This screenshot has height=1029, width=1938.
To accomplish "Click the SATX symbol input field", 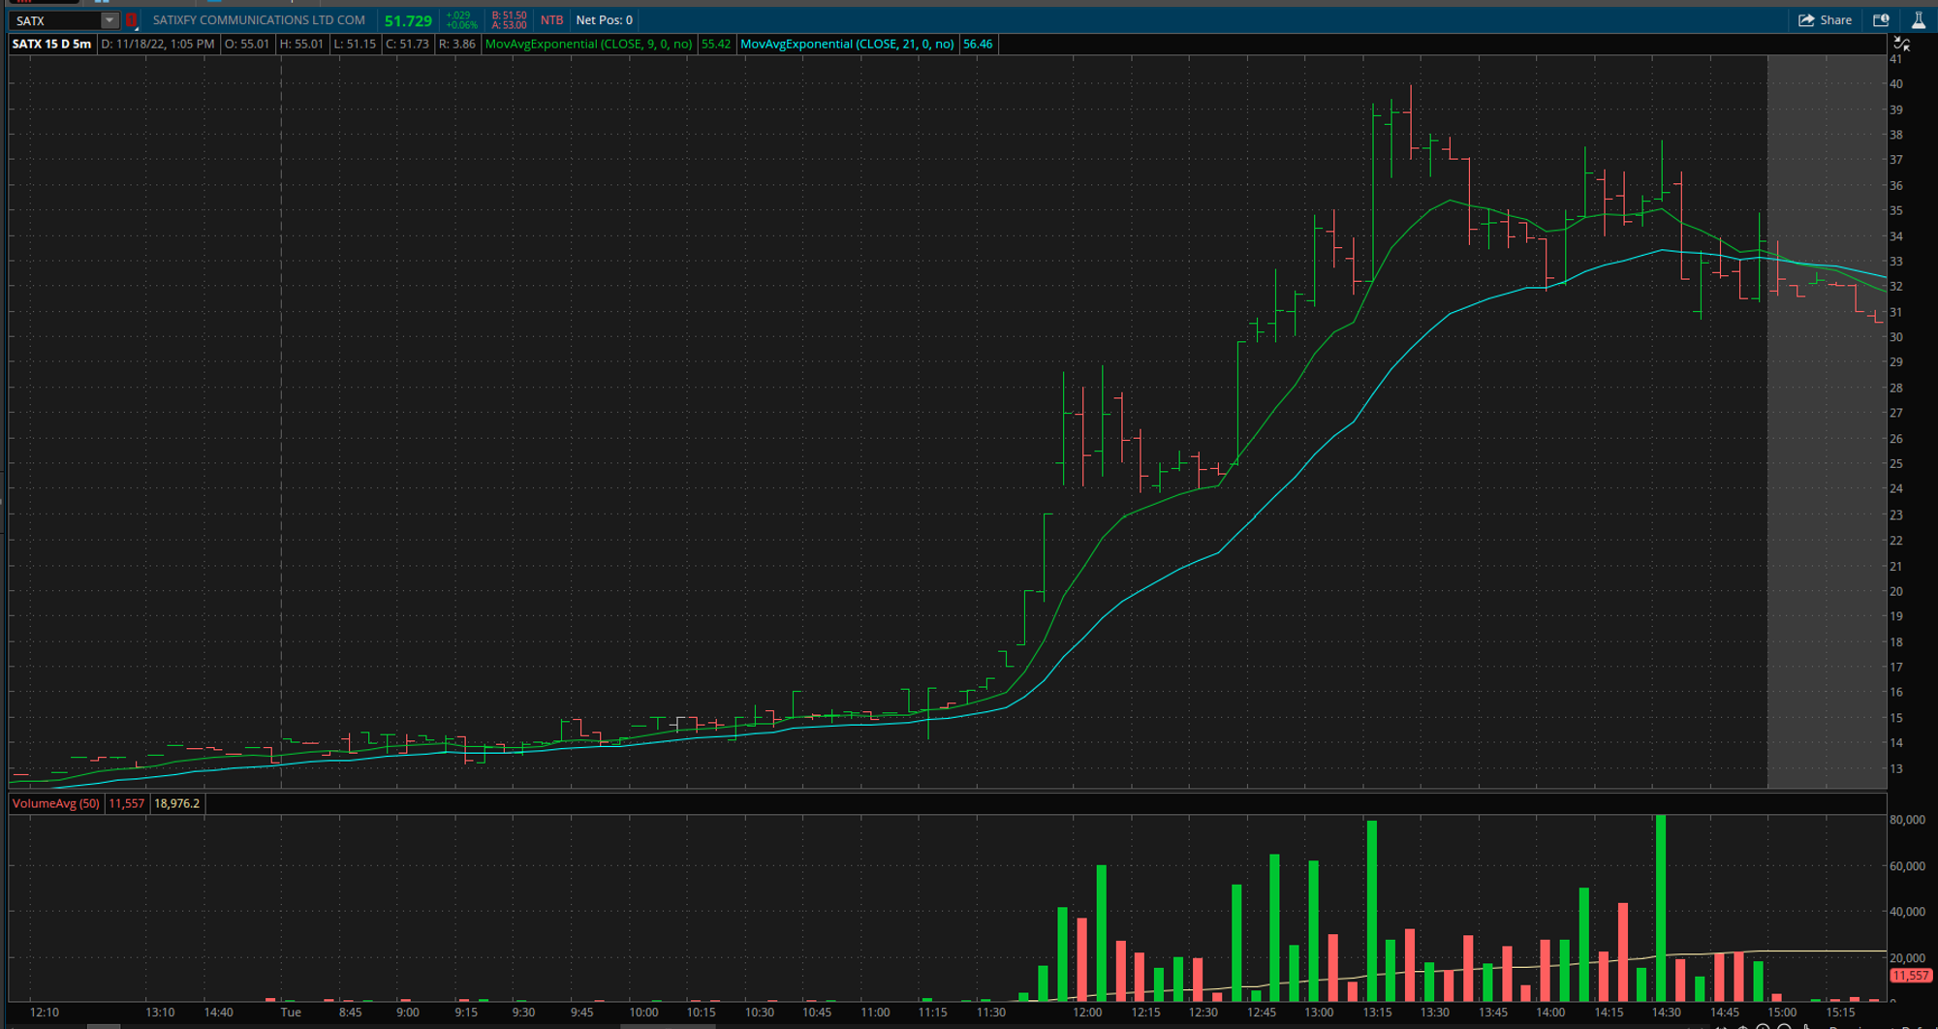I will click(x=55, y=20).
